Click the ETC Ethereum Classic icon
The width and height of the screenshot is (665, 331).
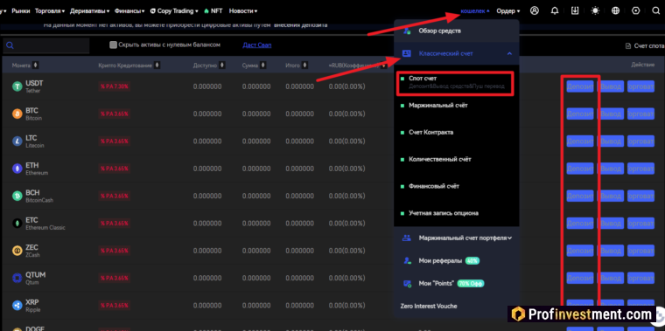pos(17,223)
